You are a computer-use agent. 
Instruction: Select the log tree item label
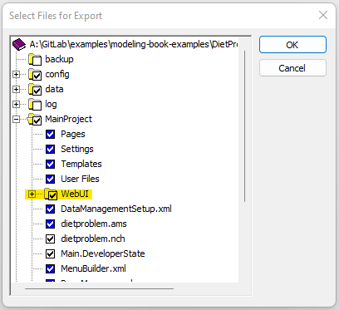tap(51, 104)
